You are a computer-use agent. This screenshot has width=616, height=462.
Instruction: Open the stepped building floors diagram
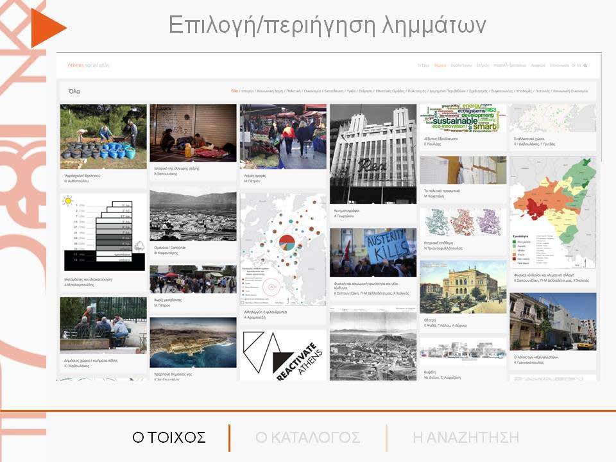pos(103,233)
